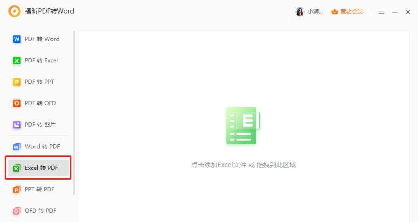The width and height of the screenshot is (418, 222).
Task: Select PDF 转 PPT in sidebar
Action: click(39, 82)
